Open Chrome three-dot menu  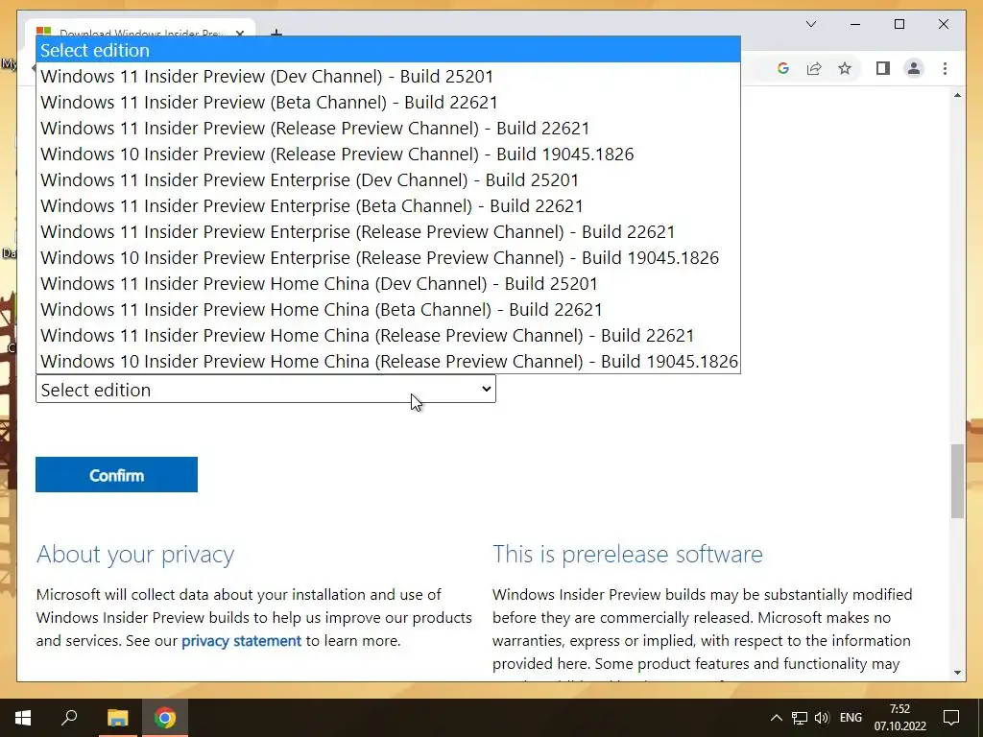pyautogui.click(x=945, y=68)
